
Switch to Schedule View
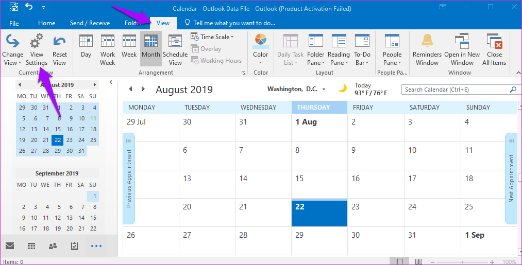(175, 49)
